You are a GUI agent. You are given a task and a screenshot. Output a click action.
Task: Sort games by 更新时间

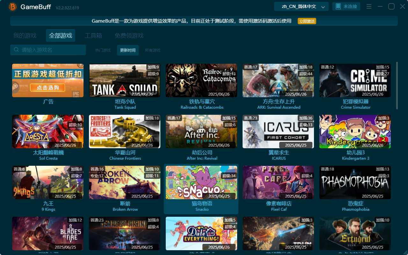coord(128,50)
